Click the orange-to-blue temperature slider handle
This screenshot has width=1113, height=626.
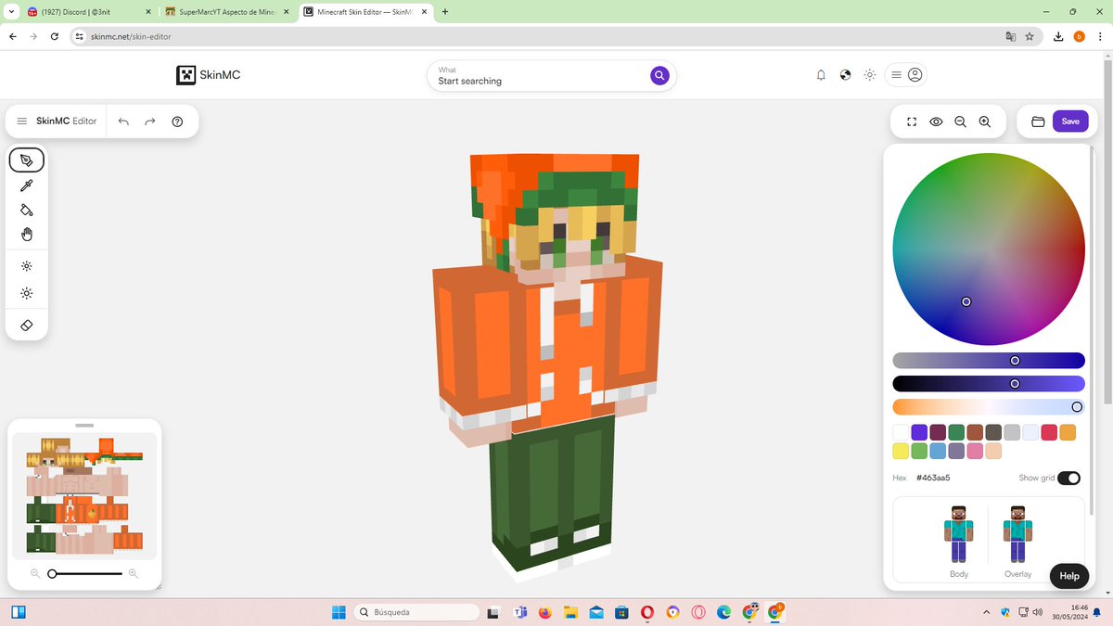point(1077,407)
